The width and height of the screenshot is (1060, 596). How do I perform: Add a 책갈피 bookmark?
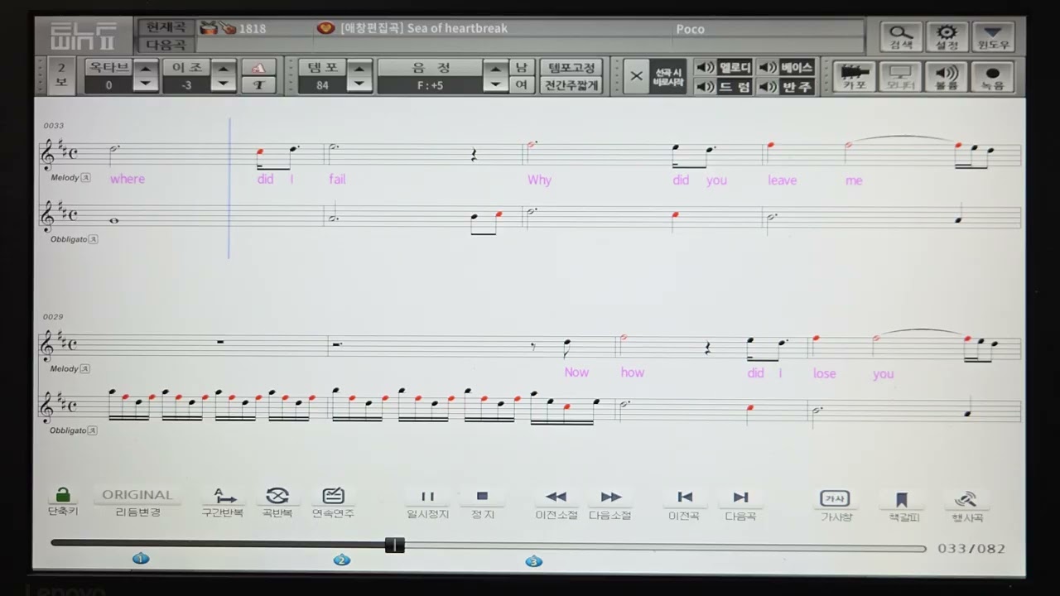click(903, 506)
